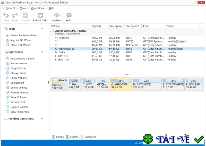The height and width of the screenshot is (146, 206).
Task: Click the Delete Volume icon
Action: click(7, 88)
